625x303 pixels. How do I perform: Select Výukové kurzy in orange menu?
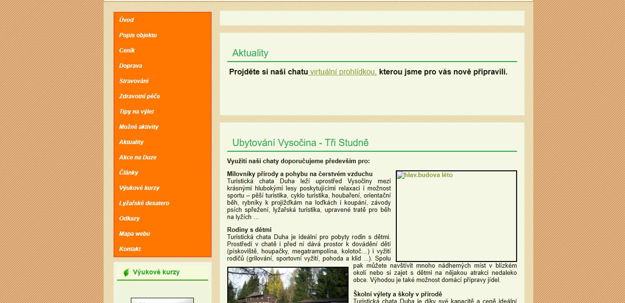click(139, 188)
